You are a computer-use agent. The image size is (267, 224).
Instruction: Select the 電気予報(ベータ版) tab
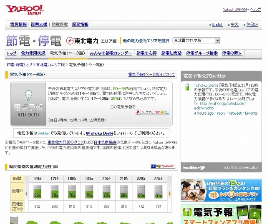(x=68, y=53)
